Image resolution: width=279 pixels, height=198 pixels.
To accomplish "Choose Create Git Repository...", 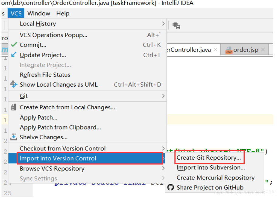I will click(214, 158).
